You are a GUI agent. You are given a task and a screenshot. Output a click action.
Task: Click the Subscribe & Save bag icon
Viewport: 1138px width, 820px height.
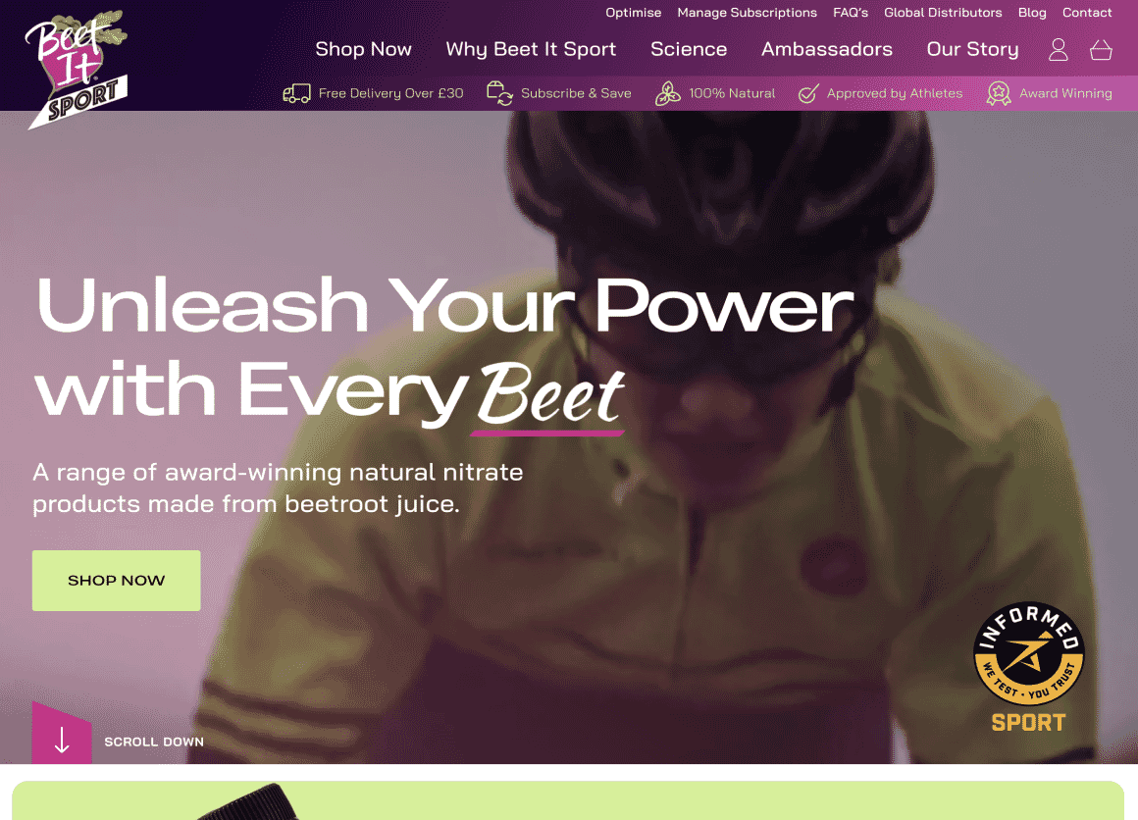click(x=499, y=93)
